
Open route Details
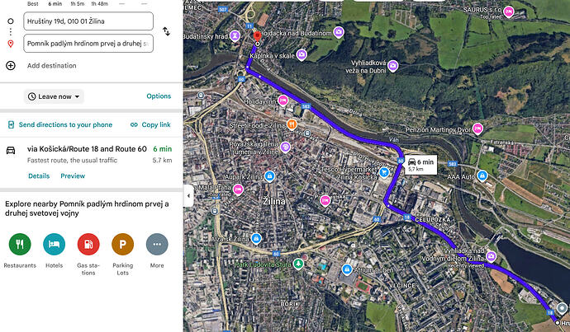coord(39,175)
